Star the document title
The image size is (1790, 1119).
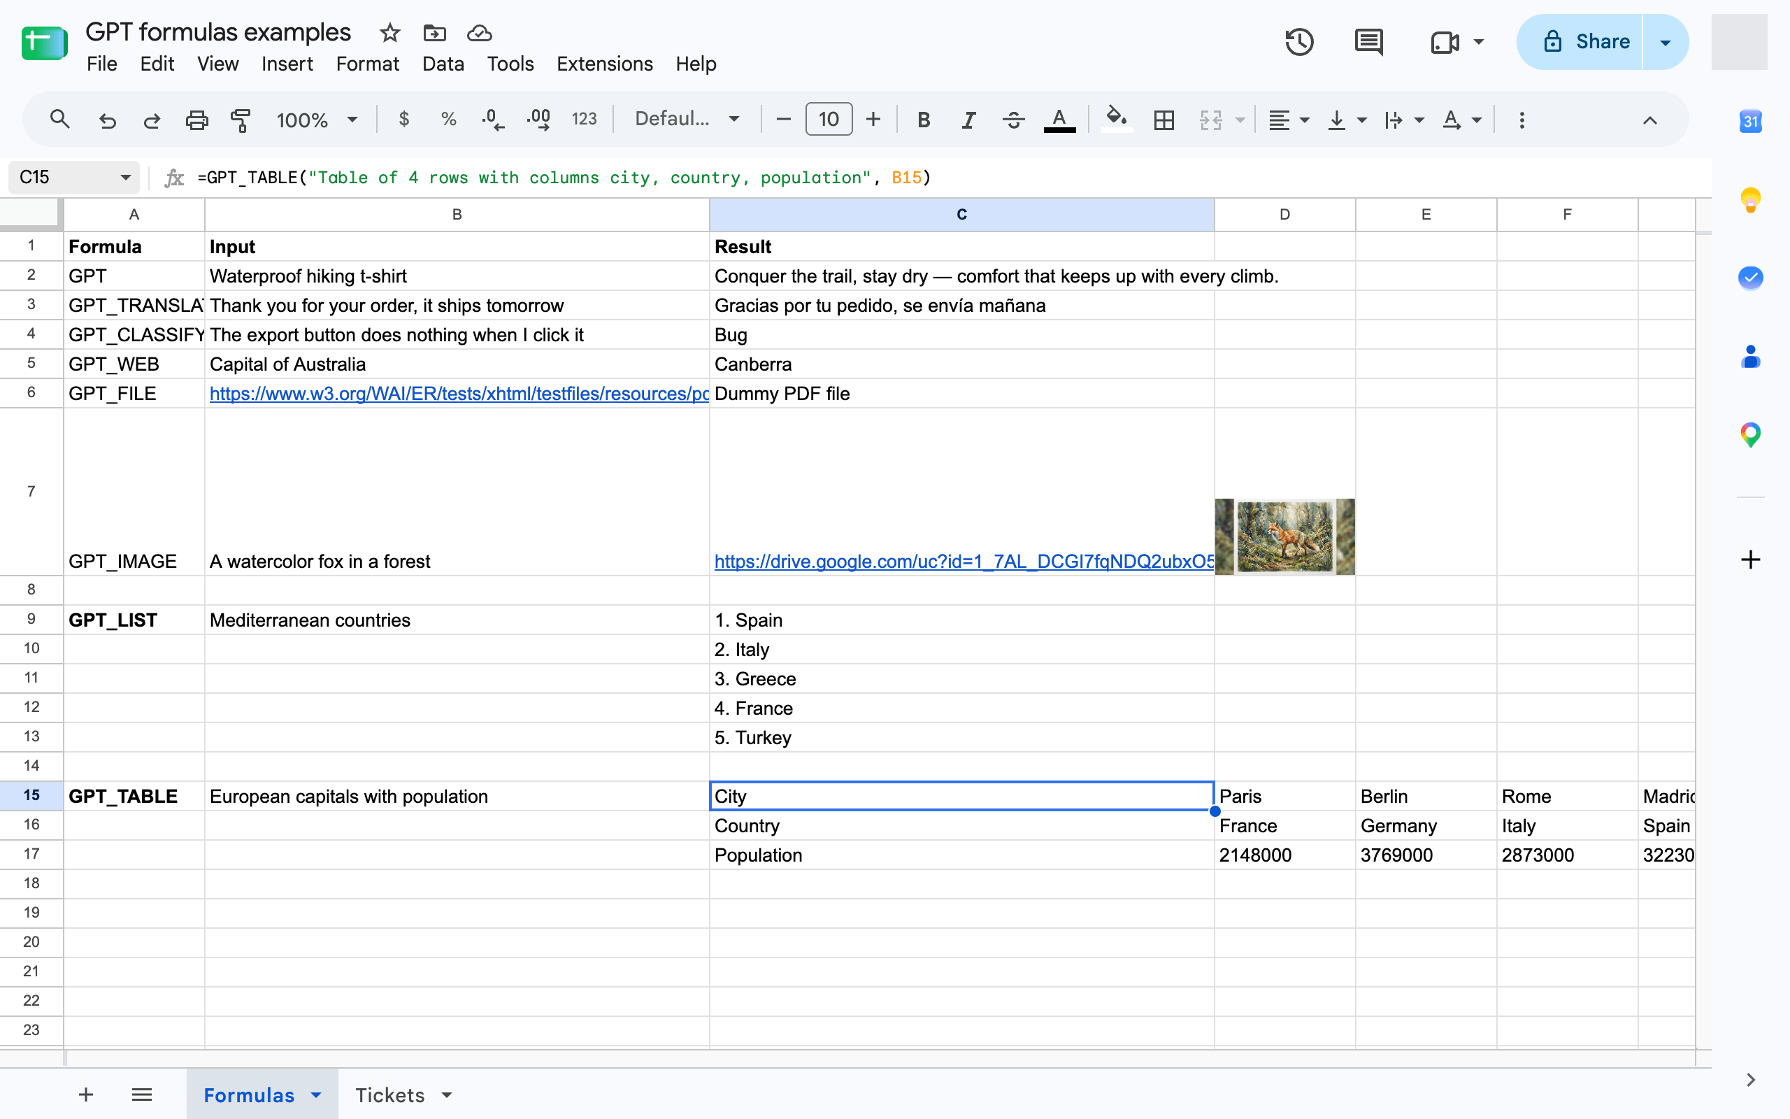pos(389,33)
